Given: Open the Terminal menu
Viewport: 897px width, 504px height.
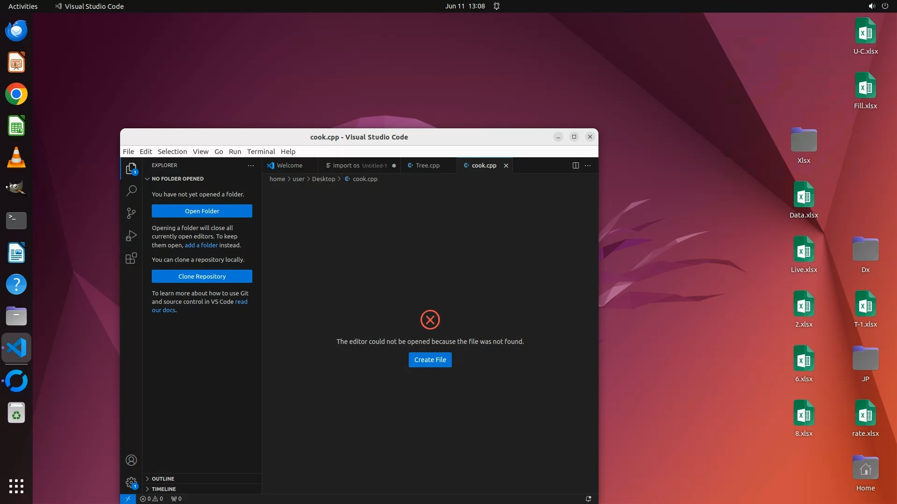Looking at the screenshot, I should point(261,151).
